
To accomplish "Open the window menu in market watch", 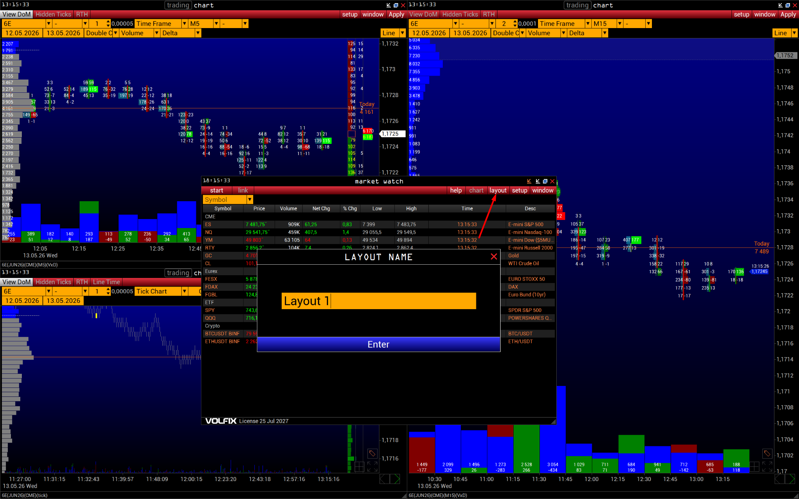I will coord(543,190).
